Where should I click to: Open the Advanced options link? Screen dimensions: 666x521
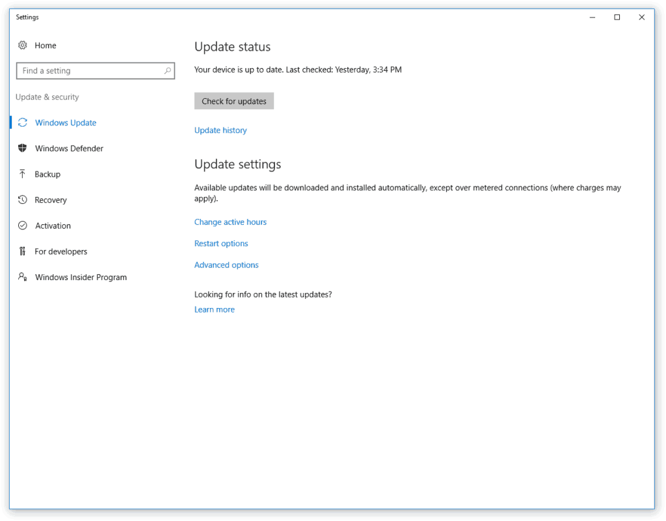pos(226,265)
